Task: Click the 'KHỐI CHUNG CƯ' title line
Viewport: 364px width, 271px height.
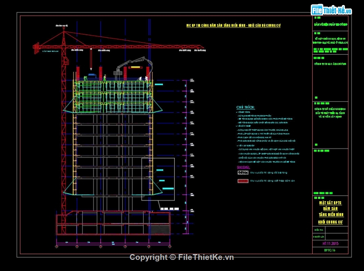Action: click(330, 222)
